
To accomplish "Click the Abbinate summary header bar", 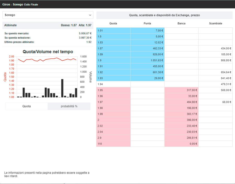I will click(x=48, y=25).
